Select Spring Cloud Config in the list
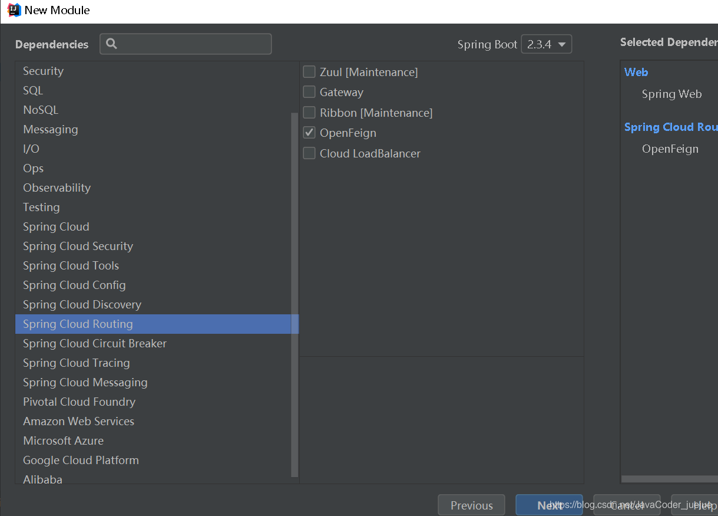This screenshot has height=516, width=718. [154, 285]
